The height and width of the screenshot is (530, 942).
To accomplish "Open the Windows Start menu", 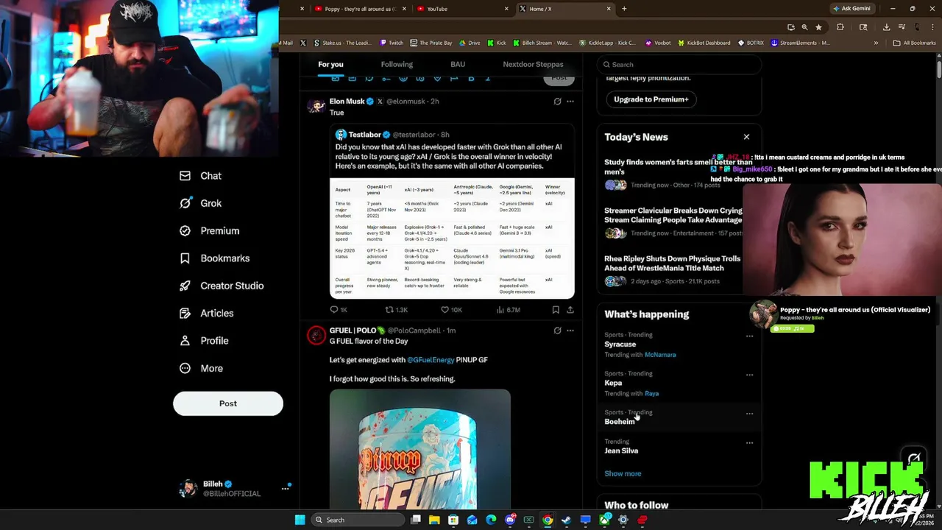I will 300,520.
